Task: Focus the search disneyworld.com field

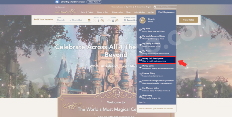Action: coord(165,7)
